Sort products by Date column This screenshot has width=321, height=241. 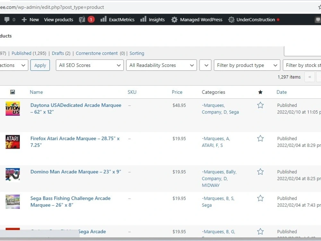(282, 92)
